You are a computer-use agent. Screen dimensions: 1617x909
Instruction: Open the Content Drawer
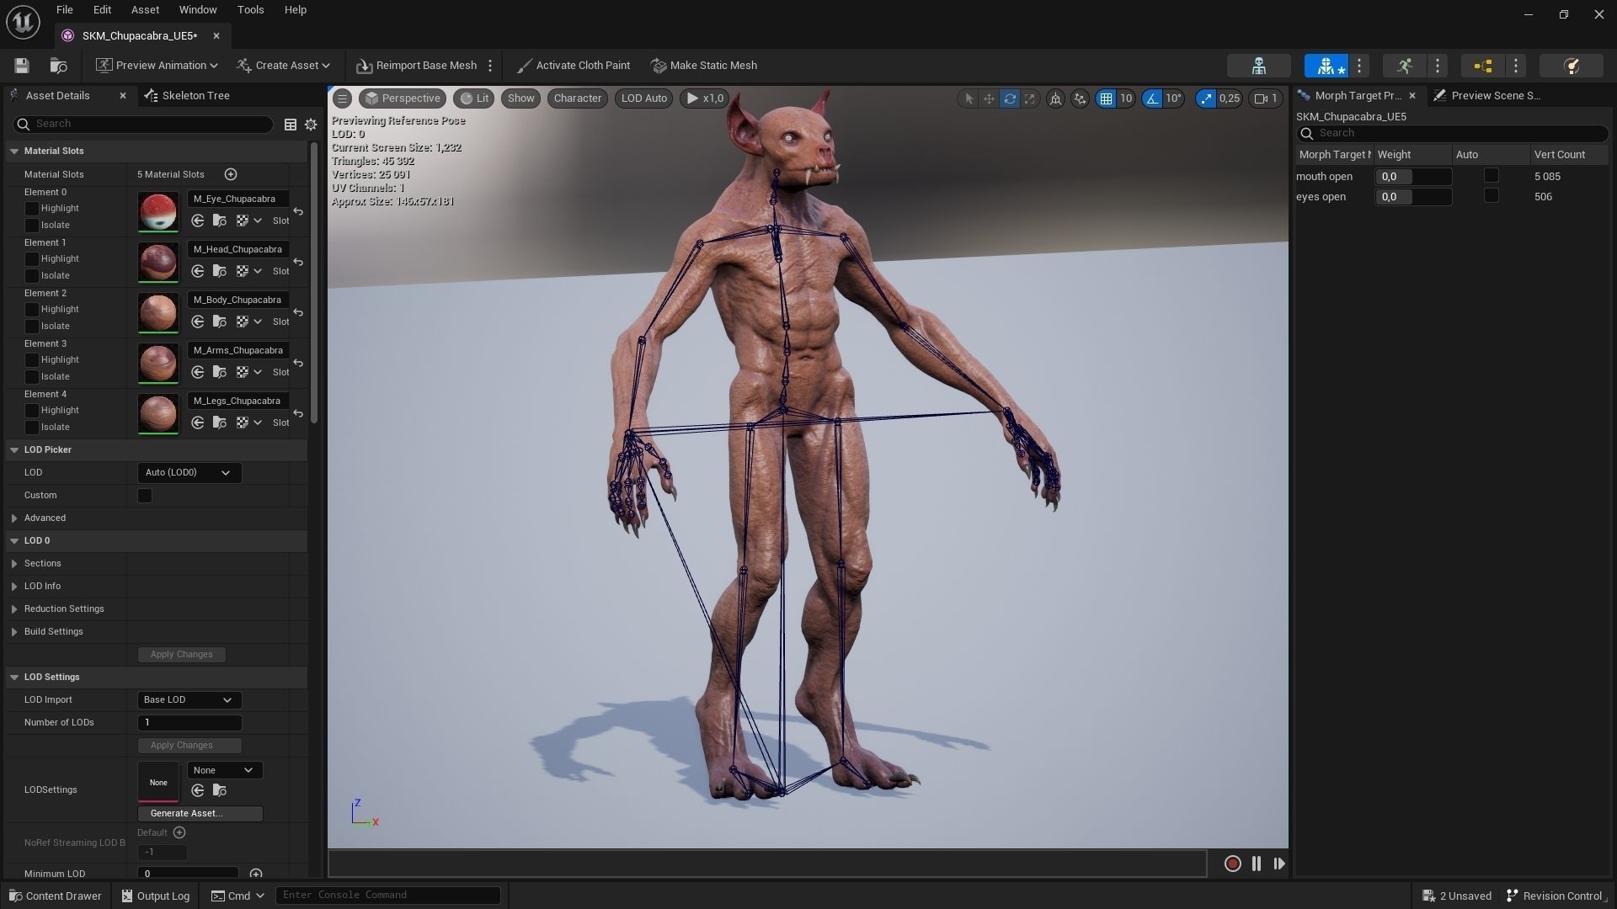(55, 896)
